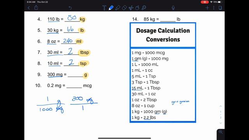Tap the "8 oz = 1 cup" line

[143, 105]
